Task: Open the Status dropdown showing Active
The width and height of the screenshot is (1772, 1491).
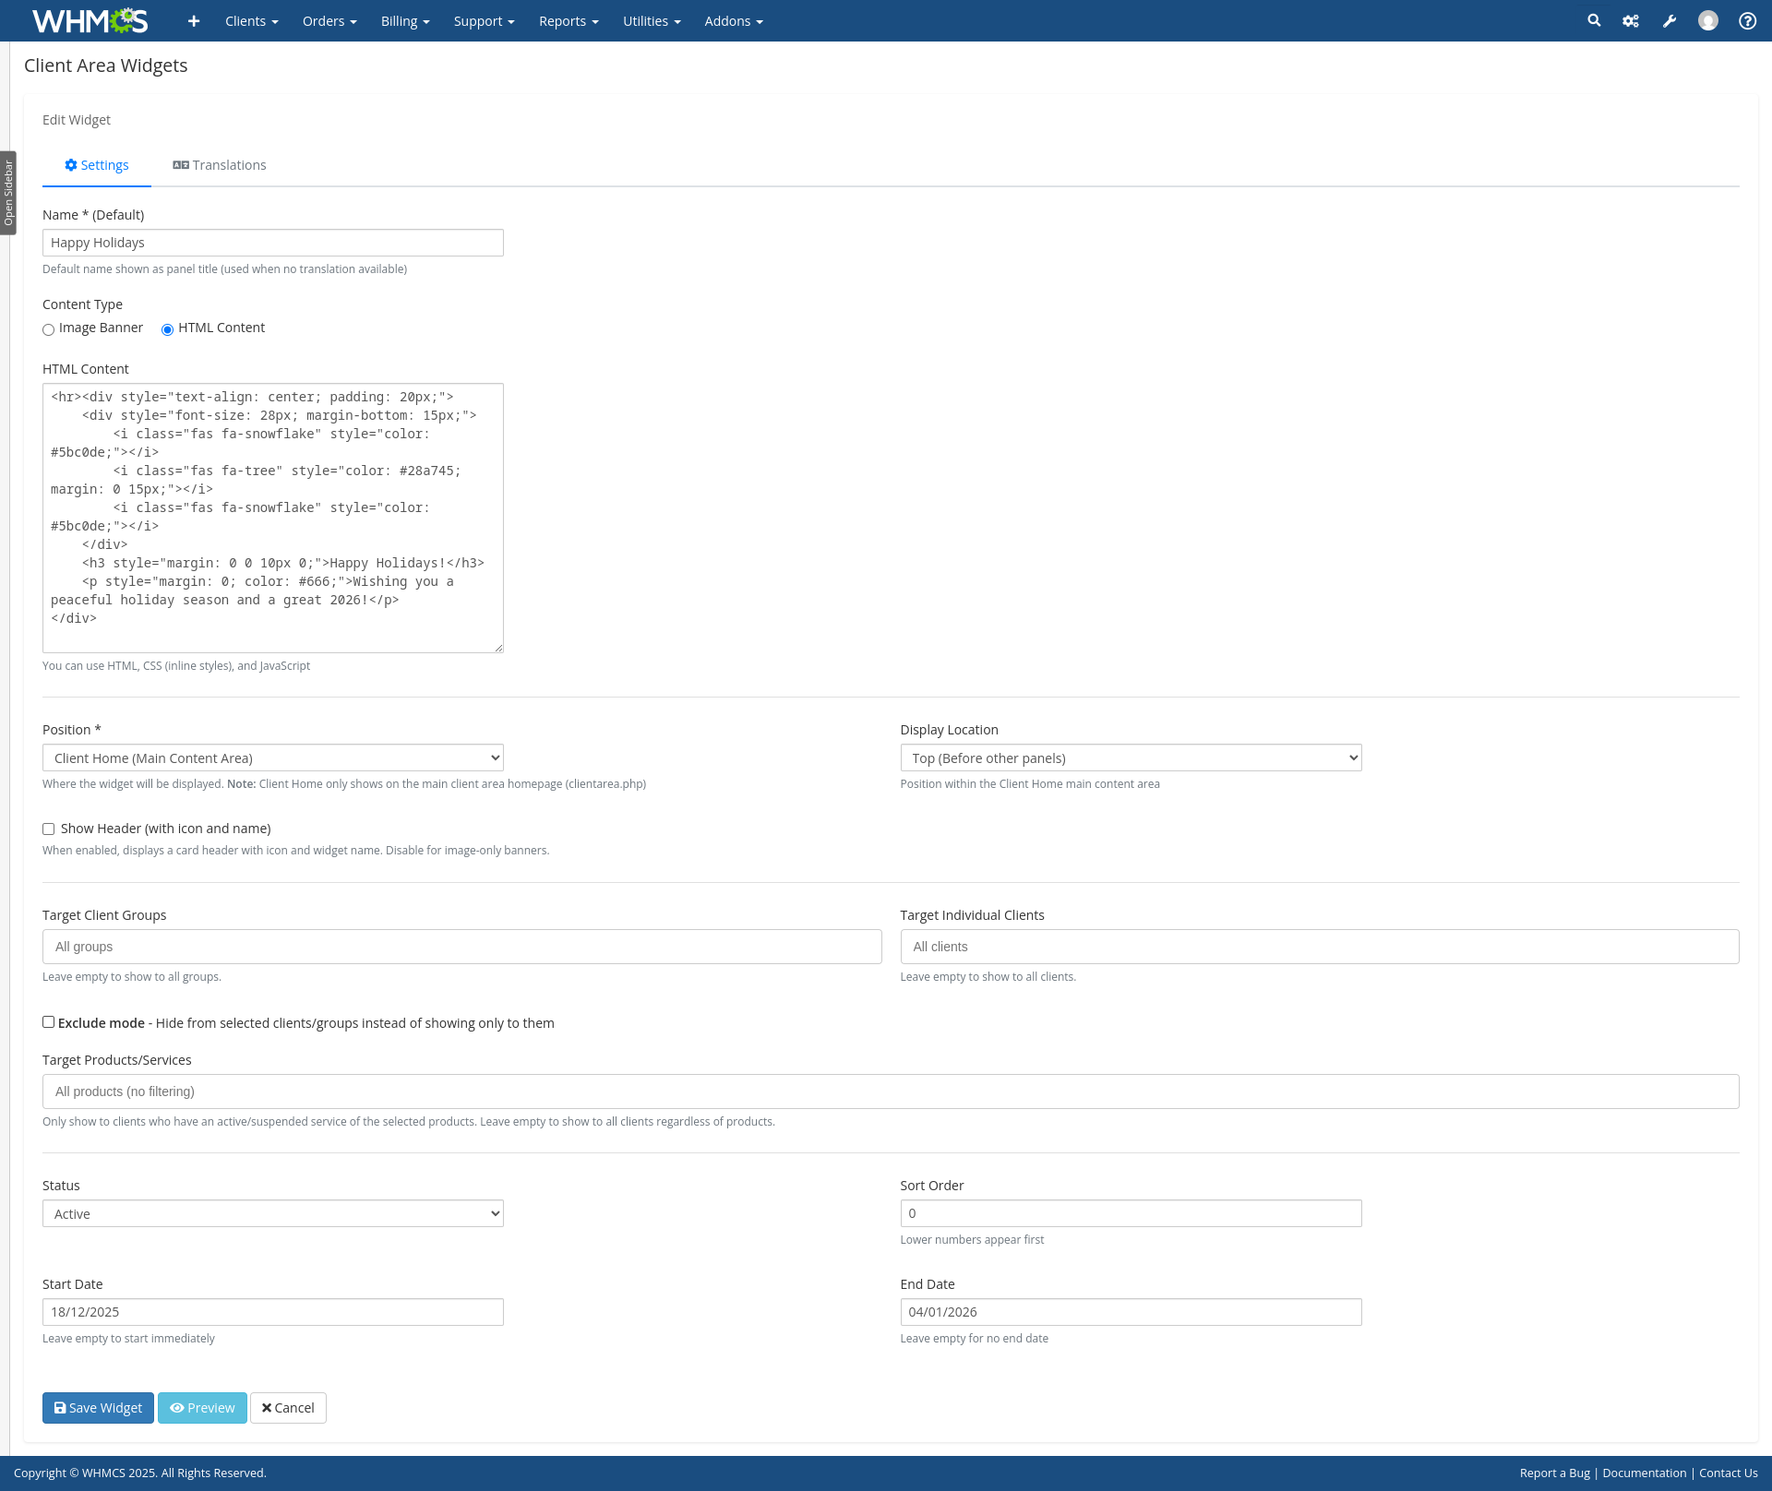Action: (x=273, y=1213)
